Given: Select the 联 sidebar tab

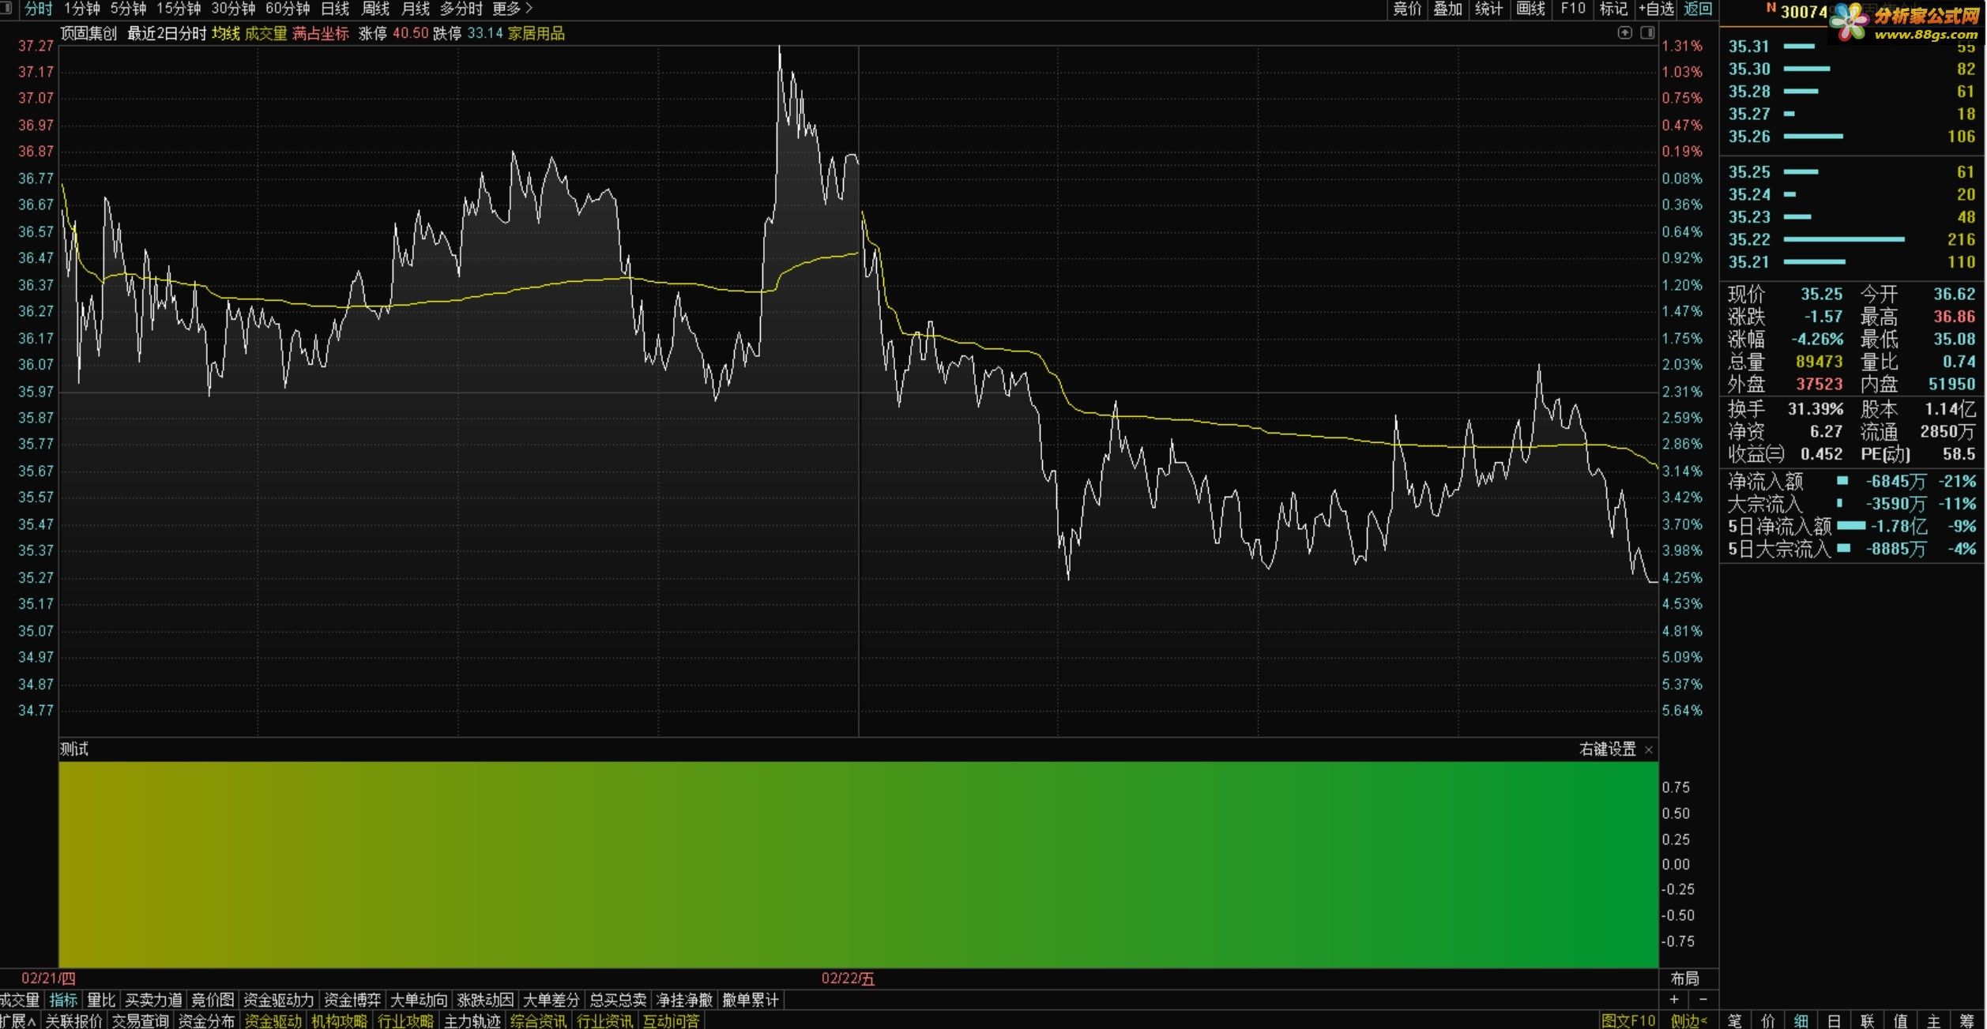Looking at the screenshot, I should (1867, 1020).
